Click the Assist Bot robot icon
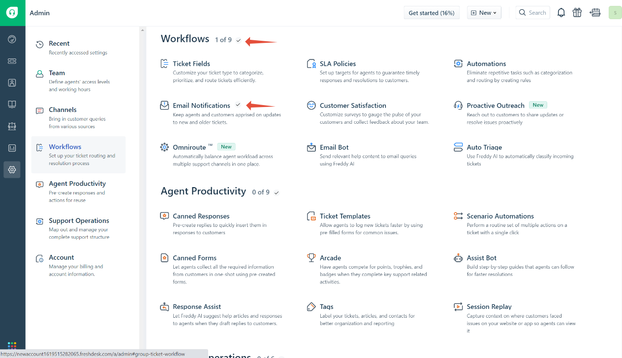Image resolution: width=622 pixels, height=358 pixels. tap(458, 258)
